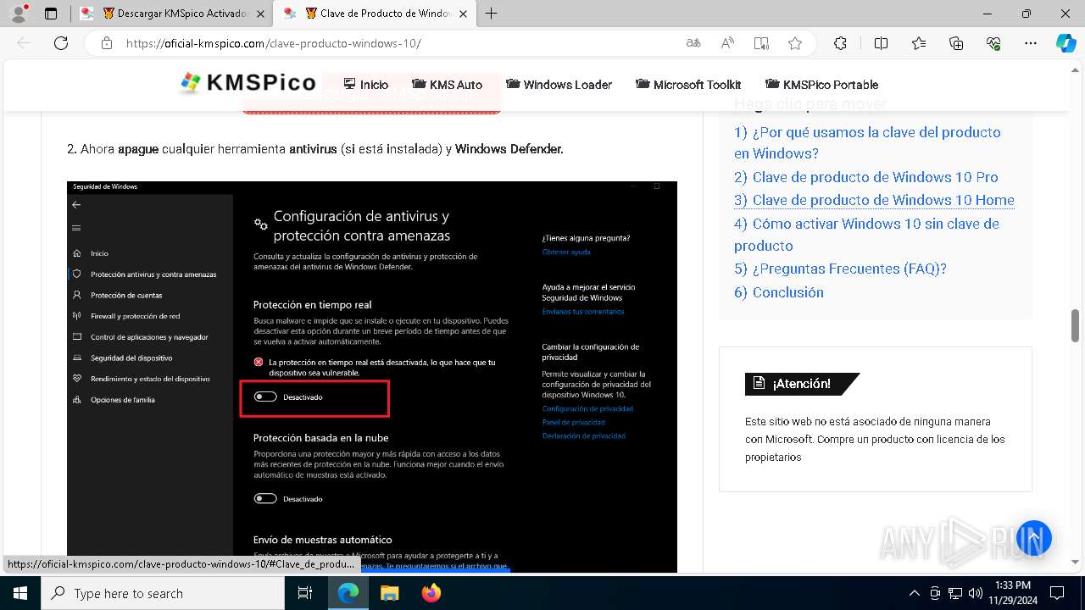Activate the read aloud icon
The image size is (1085, 610).
click(727, 43)
